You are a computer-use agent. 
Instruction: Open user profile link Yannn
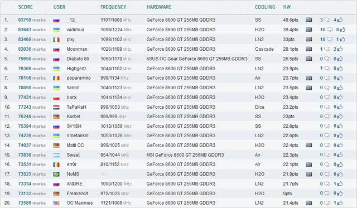click(x=73, y=88)
